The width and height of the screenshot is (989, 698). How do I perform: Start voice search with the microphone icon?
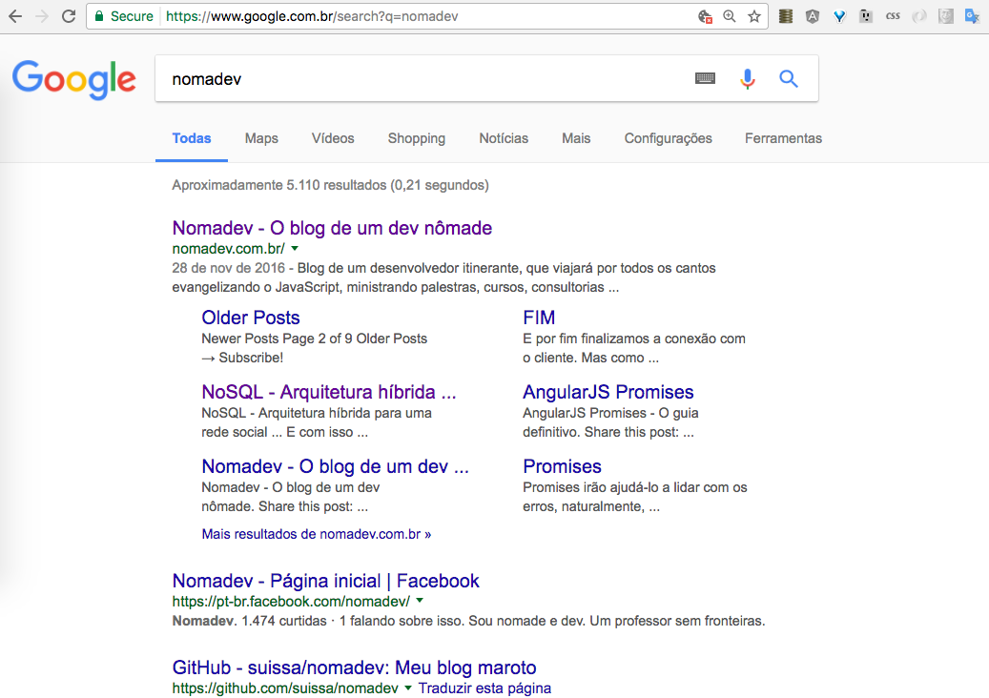748,79
